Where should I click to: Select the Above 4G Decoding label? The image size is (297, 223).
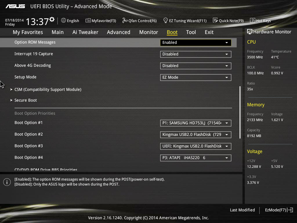tap(32, 65)
